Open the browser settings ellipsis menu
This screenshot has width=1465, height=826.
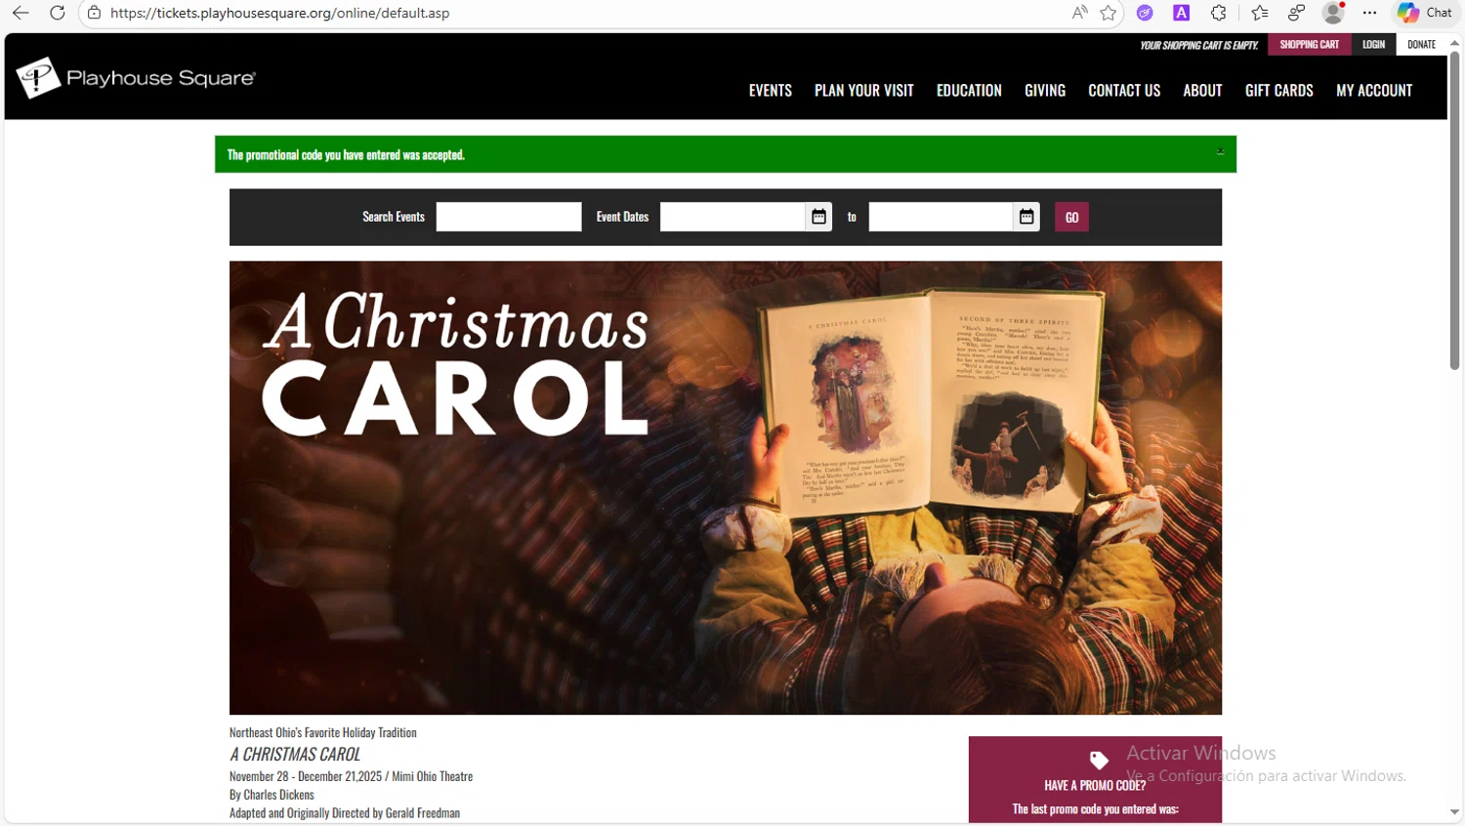point(1370,13)
